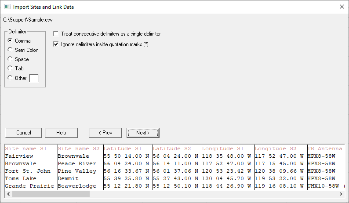Click the Peace River cell in Site name S2
349x203 pixels.
click(75, 163)
